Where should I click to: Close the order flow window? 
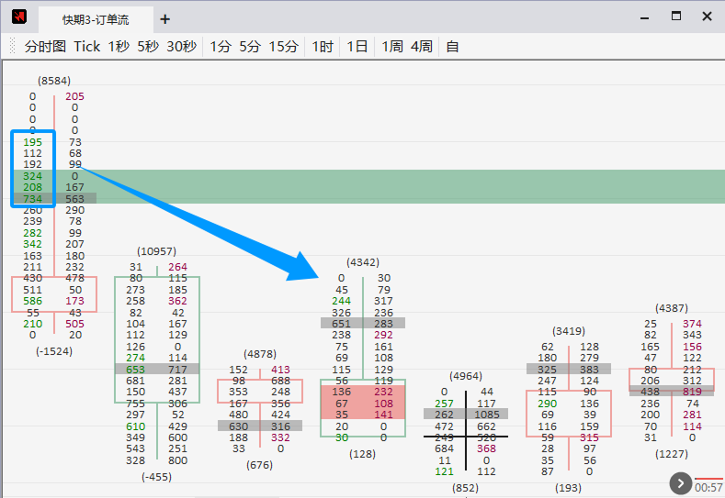[707, 17]
